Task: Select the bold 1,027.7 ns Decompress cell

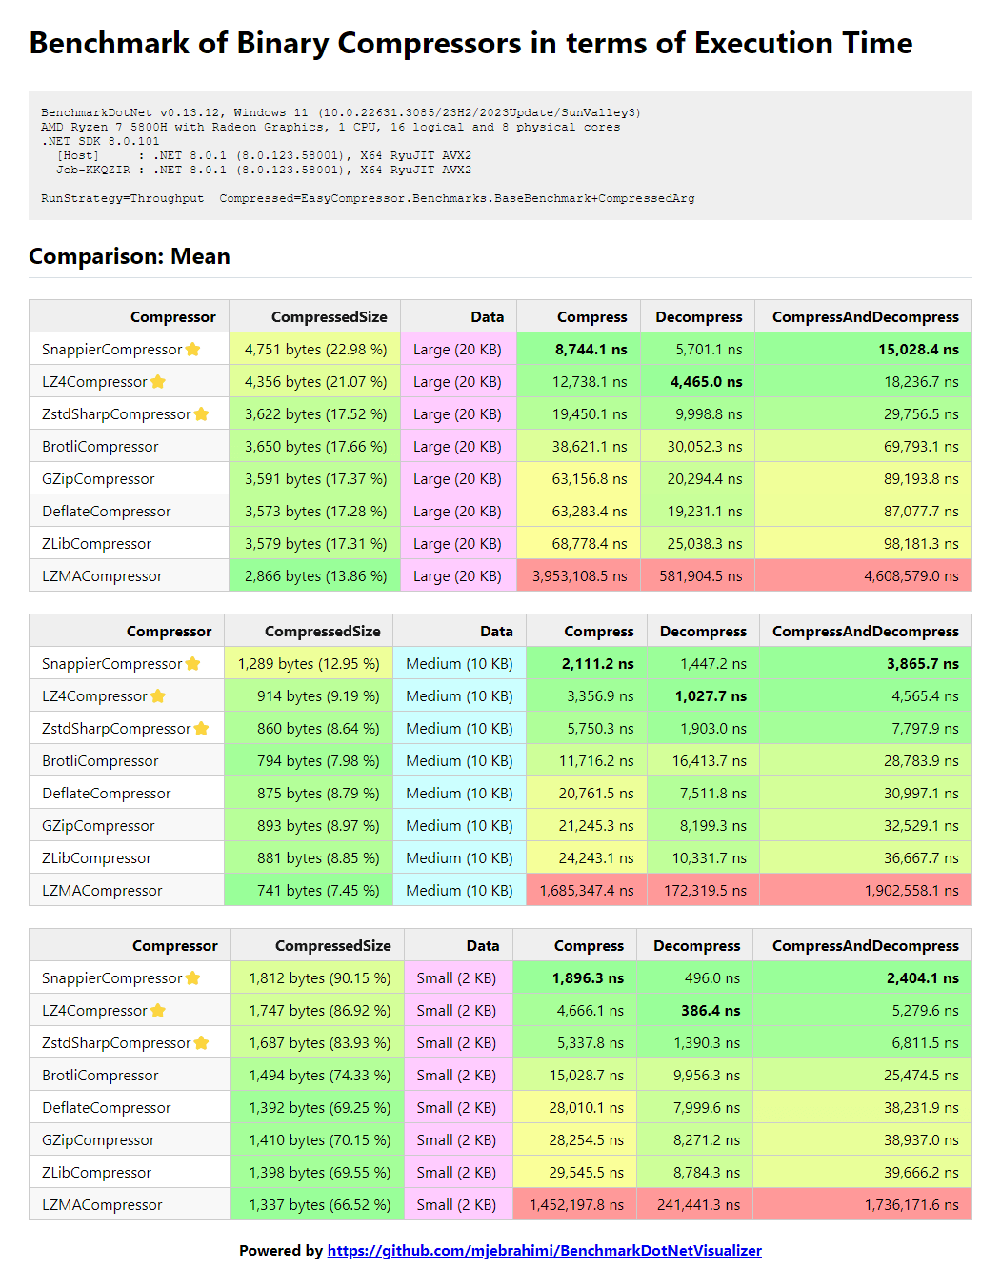Action: point(711,696)
